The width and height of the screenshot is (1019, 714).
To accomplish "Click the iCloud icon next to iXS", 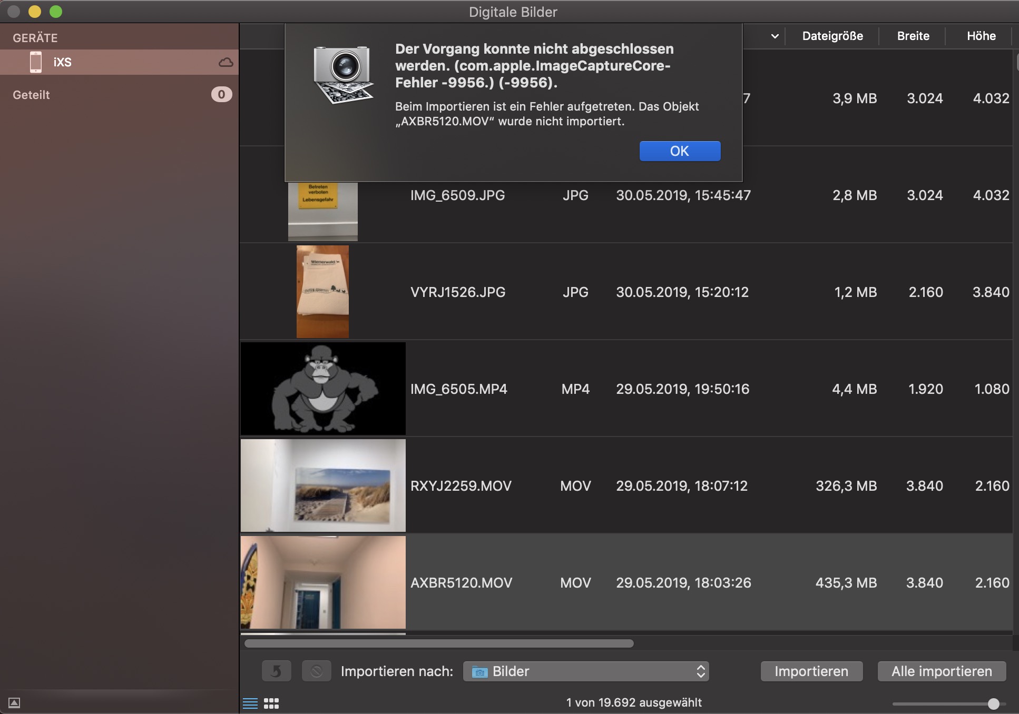I will [x=226, y=63].
